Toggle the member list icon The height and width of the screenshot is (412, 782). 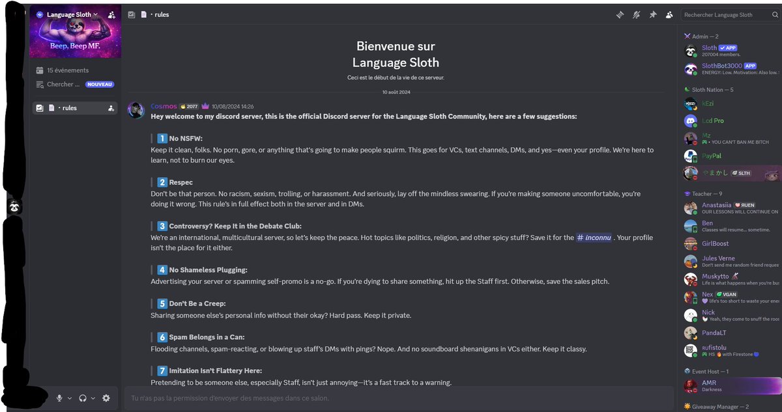[x=669, y=15]
